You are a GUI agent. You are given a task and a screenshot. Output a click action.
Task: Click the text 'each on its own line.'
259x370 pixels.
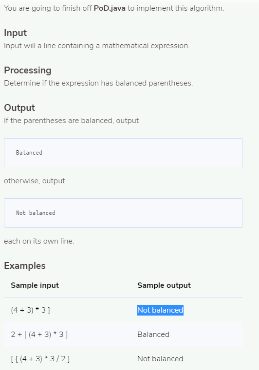[x=39, y=241]
